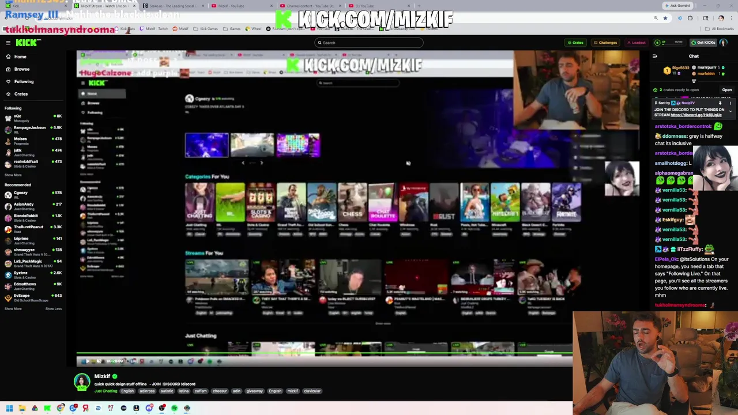The height and width of the screenshot is (415, 738).
Task: Expand the chat gifter leaderboard arrow
Action: (x=694, y=81)
